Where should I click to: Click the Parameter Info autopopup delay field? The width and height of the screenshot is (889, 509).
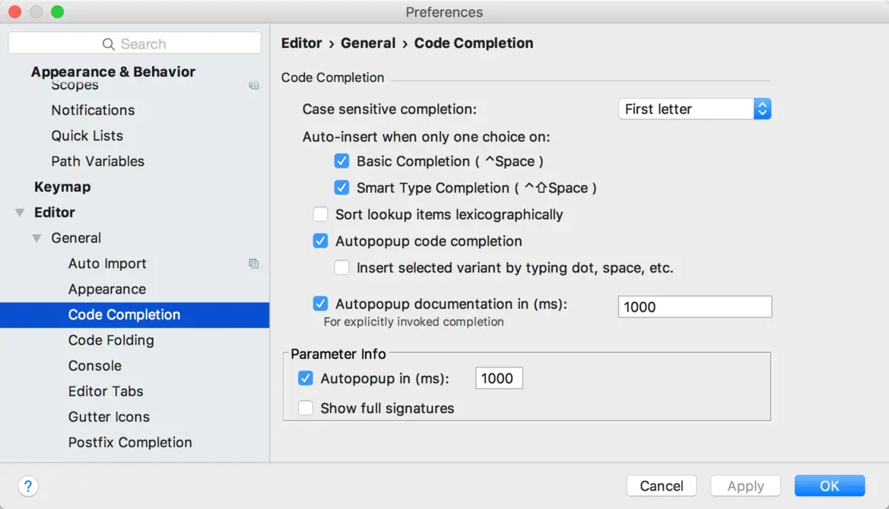coord(498,378)
